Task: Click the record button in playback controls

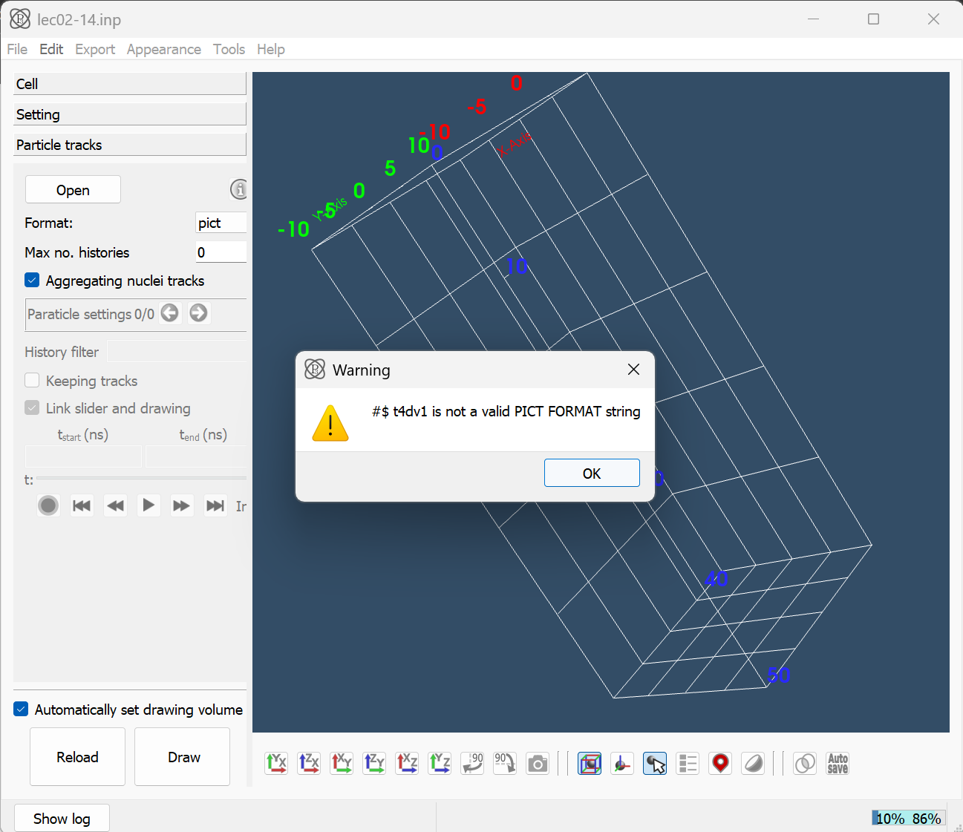Action: point(48,505)
